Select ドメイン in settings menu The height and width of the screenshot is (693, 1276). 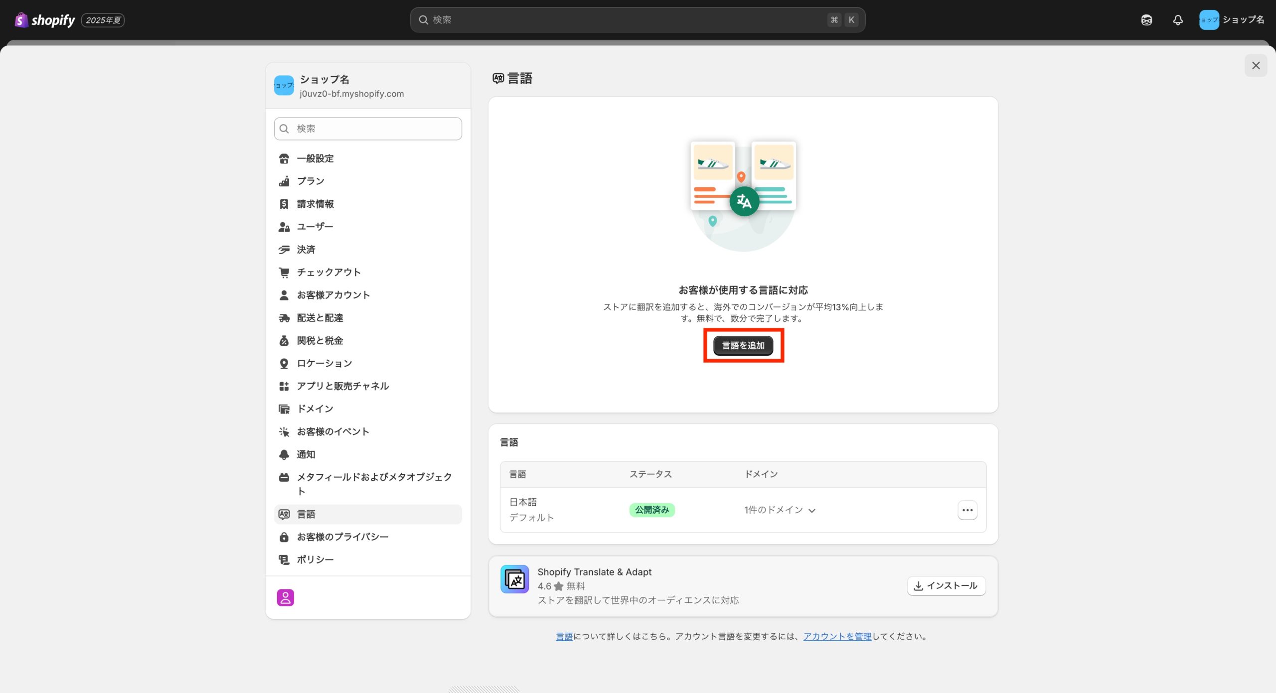click(x=315, y=409)
